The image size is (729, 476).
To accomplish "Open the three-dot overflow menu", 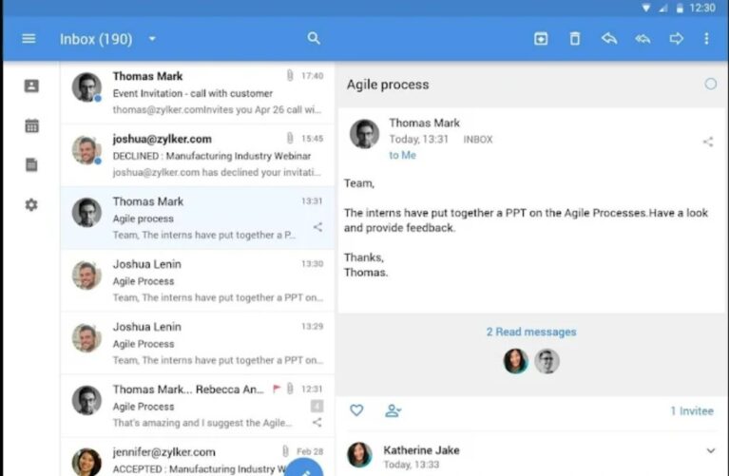I will click(707, 39).
